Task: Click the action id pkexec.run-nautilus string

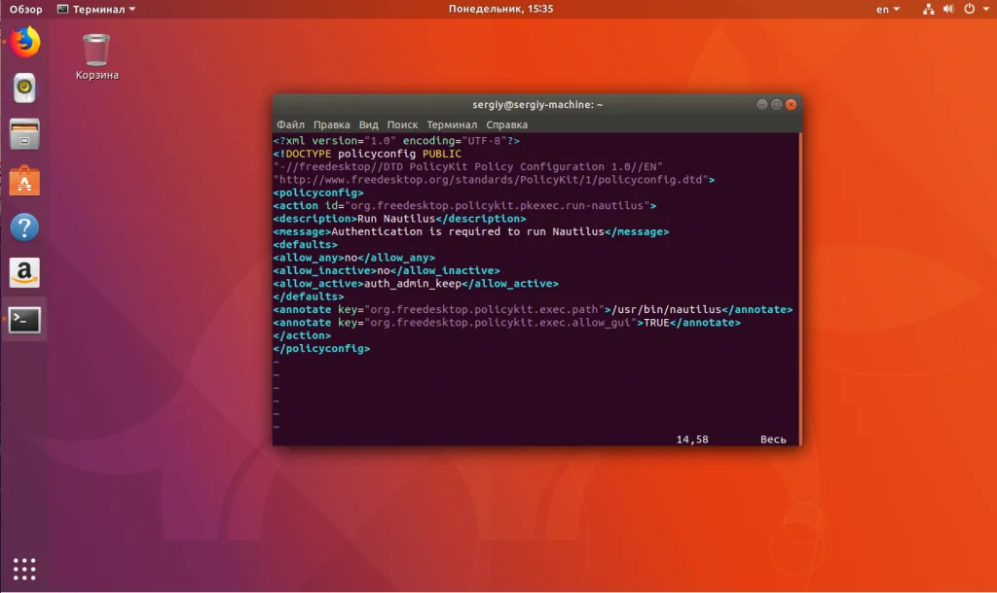Action: (498, 206)
